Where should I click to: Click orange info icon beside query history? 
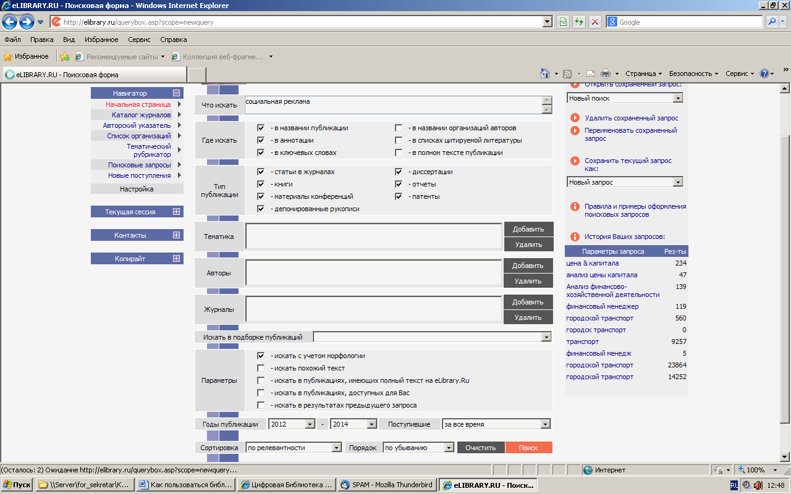coord(575,237)
